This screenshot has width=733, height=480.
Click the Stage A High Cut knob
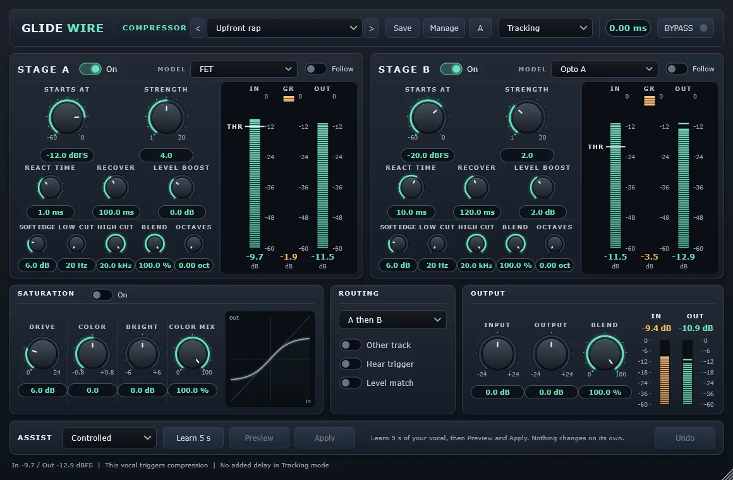click(x=116, y=244)
